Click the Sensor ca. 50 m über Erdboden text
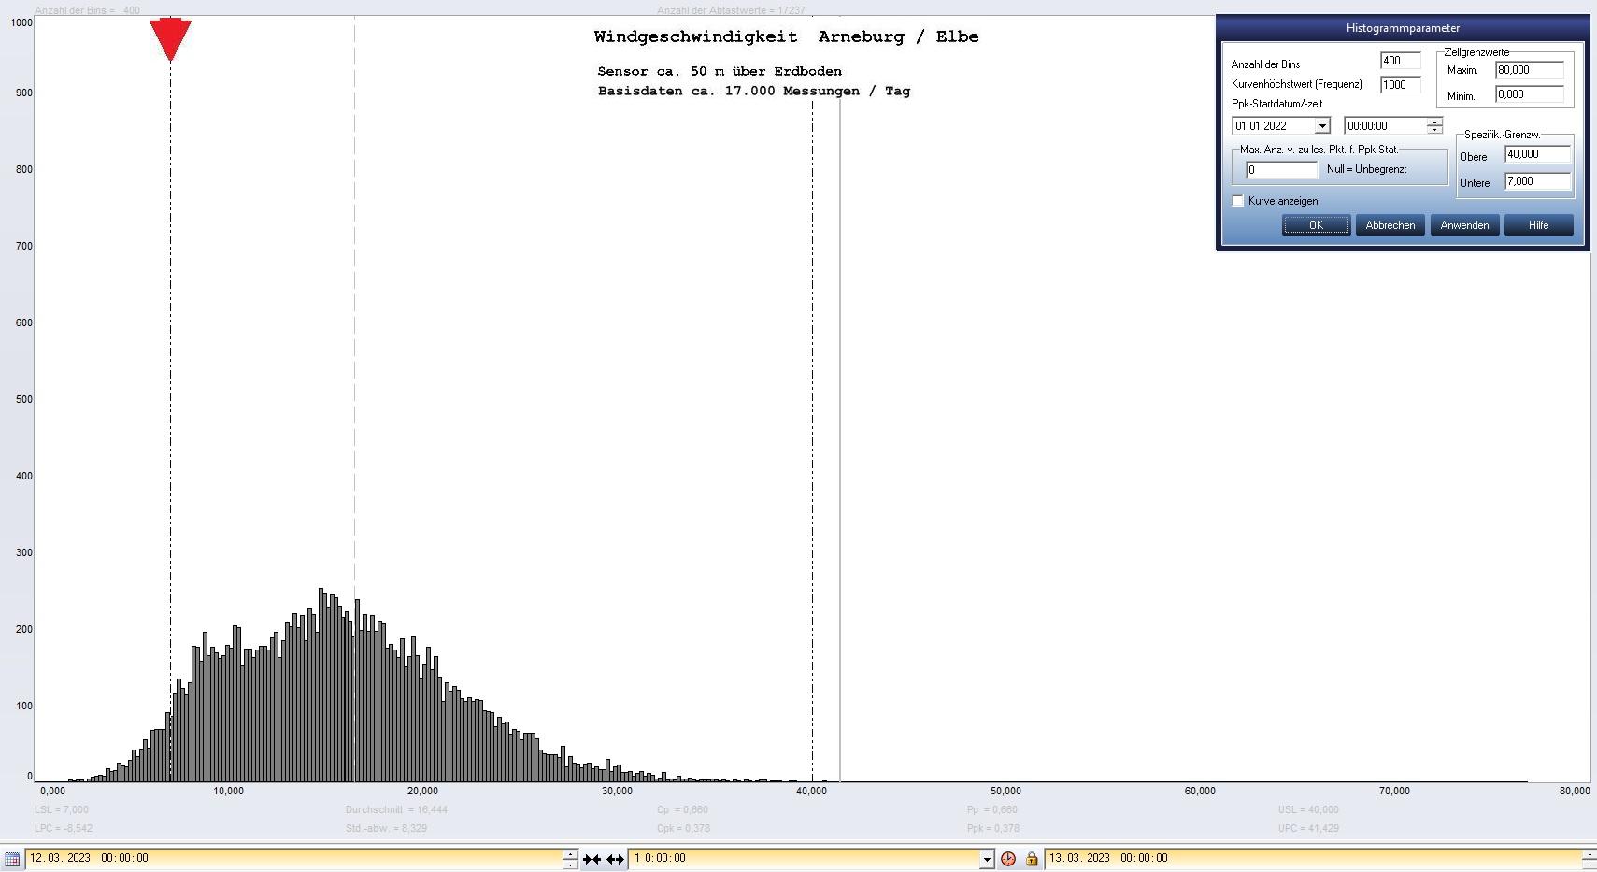The image size is (1597, 872). [720, 72]
